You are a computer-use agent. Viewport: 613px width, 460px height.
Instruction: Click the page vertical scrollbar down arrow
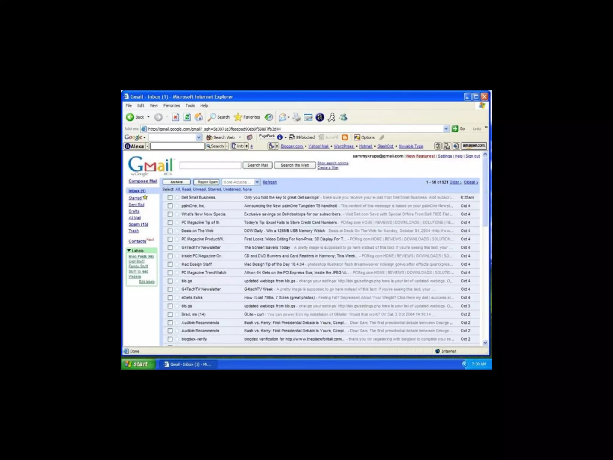click(x=485, y=343)
